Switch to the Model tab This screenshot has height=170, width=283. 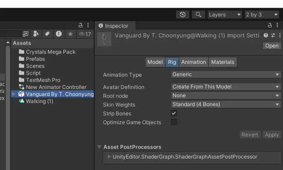(x=155, y=62)
